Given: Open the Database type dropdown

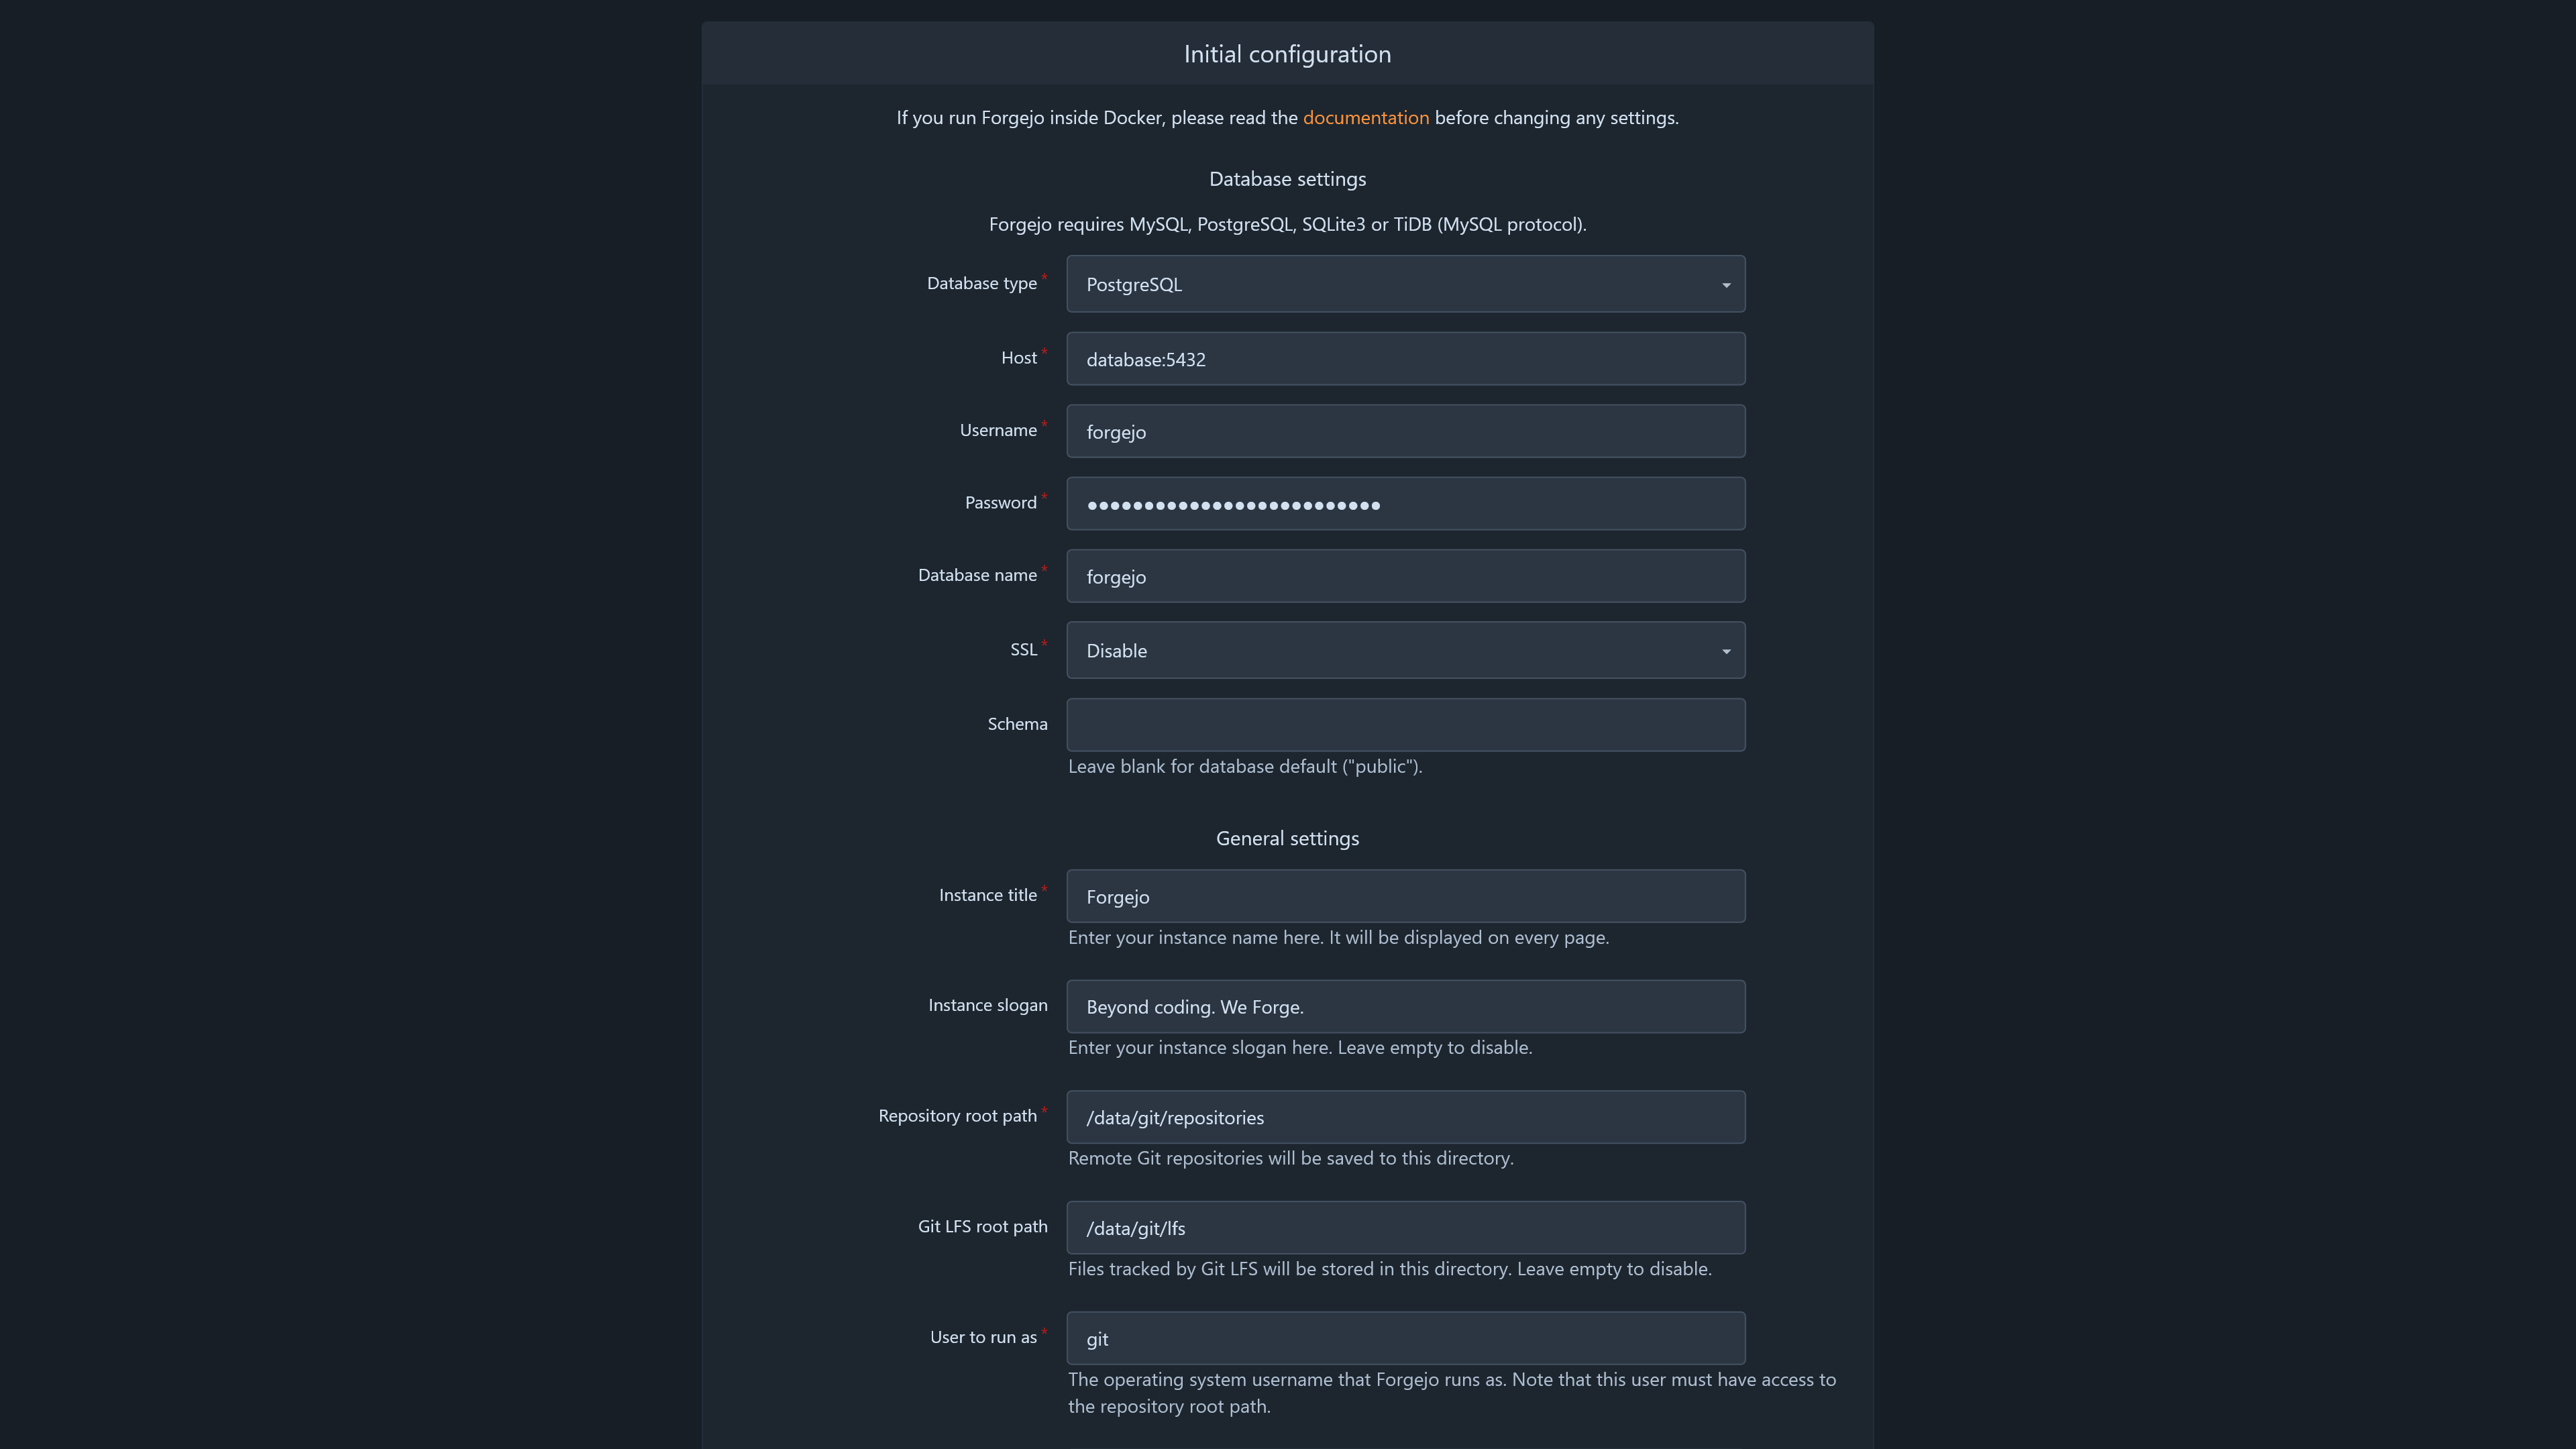Looking at the screenshot, I should click(1405, 284).
